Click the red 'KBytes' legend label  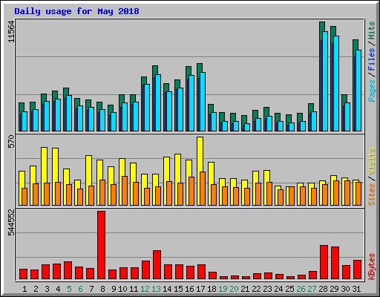click(371, 267)
